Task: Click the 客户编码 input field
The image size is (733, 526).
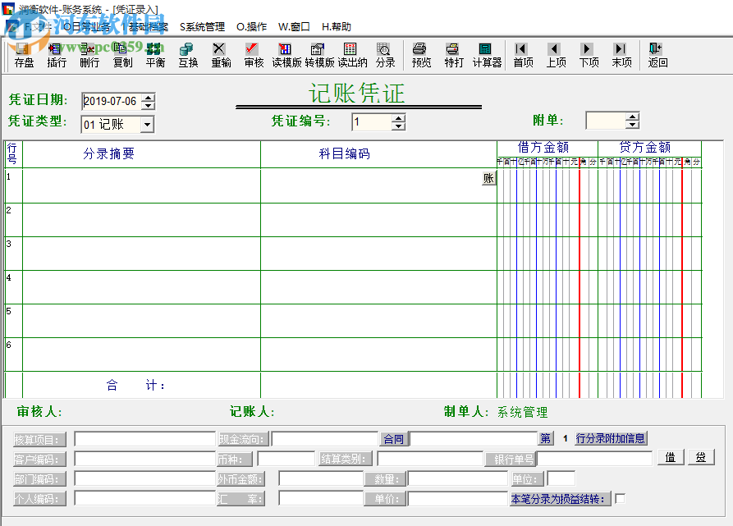Action: (x=145, y=459)
